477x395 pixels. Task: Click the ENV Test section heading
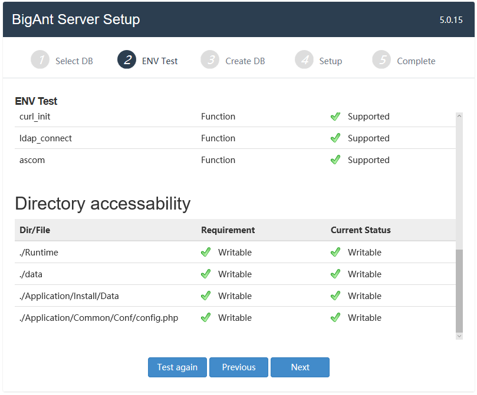point(36,101)
